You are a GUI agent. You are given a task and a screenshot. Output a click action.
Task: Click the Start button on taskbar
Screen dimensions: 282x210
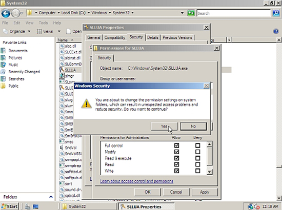click(10, 206)
